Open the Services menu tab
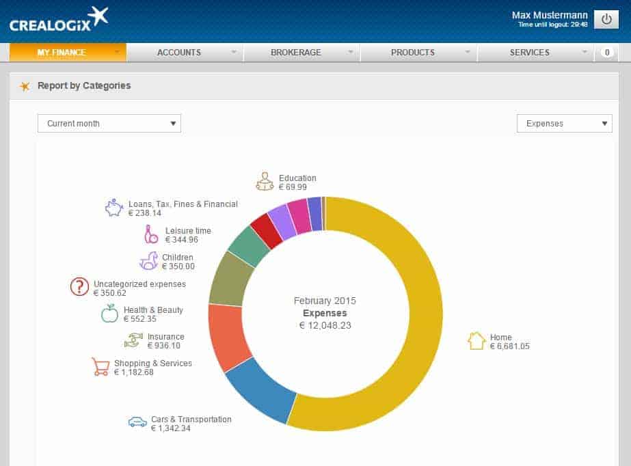Image resolution: width=631 pixels, height=466 pixels. 529,53
